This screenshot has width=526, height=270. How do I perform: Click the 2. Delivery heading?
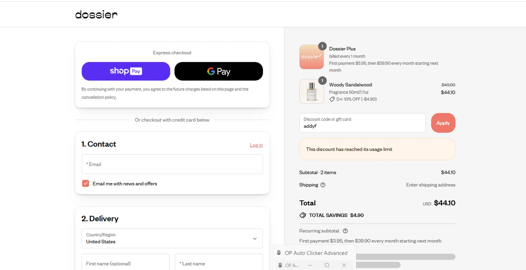tap(100, 219)
